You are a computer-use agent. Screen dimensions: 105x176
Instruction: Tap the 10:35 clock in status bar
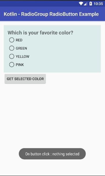[98, 4]
